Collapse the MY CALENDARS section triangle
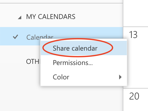Image resolution: width=148 pixels, height=111 pixels. [x=20, y=18]
